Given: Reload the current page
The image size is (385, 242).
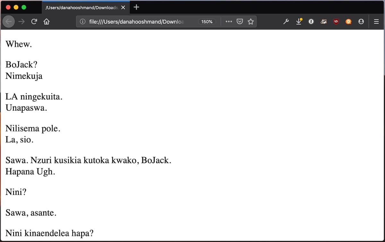Looking at the screenshot, I should coord(34,21).
